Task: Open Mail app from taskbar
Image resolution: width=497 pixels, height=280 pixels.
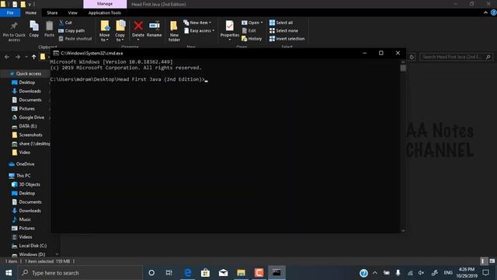Action: tap(223, 273)
